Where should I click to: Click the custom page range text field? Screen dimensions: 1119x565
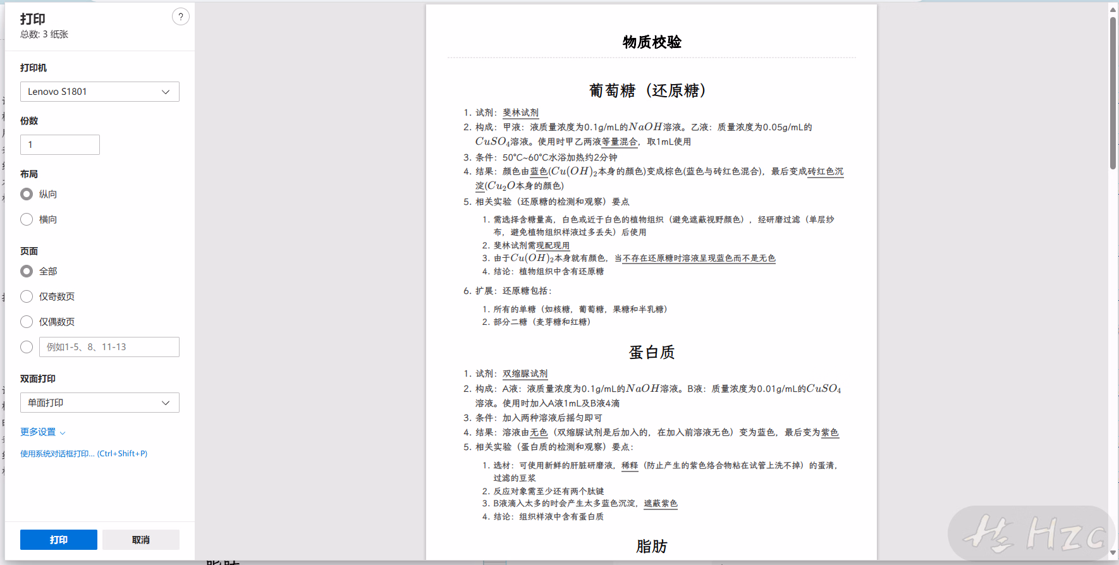[109, 347]
